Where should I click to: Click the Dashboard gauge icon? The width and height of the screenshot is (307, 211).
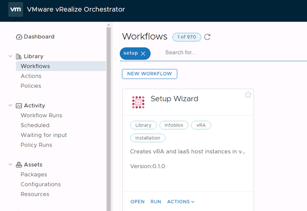coord(19,37)
